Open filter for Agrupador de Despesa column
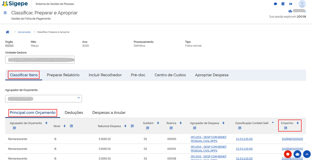This screenshot has height=160, width=312. pos(195,128)
